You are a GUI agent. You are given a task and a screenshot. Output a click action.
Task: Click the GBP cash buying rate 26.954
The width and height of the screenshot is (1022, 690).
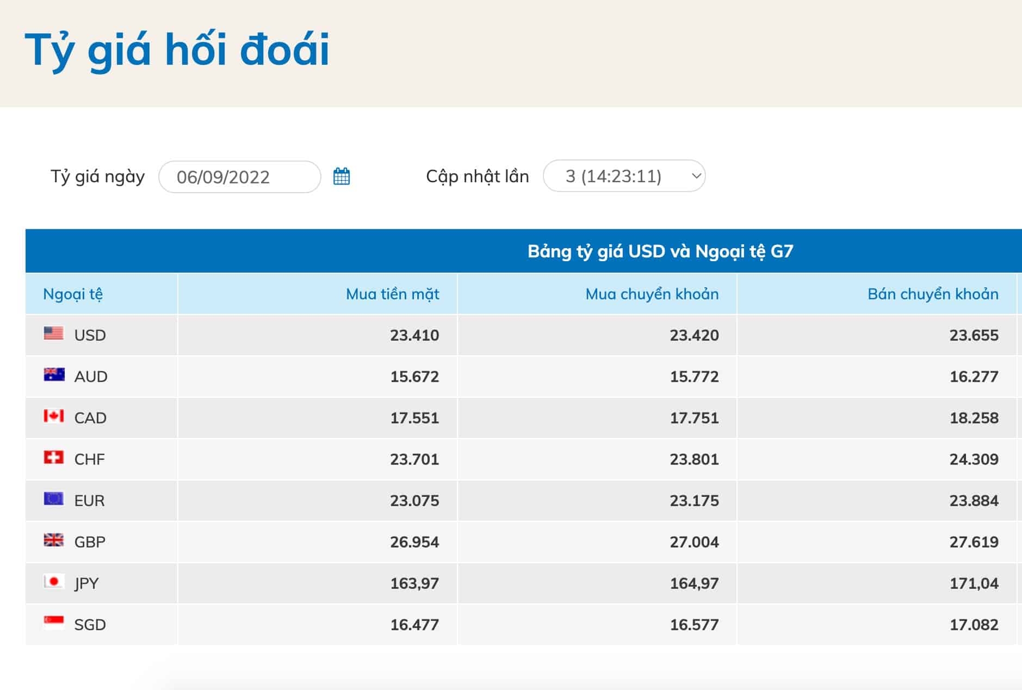tap(414, 542)
